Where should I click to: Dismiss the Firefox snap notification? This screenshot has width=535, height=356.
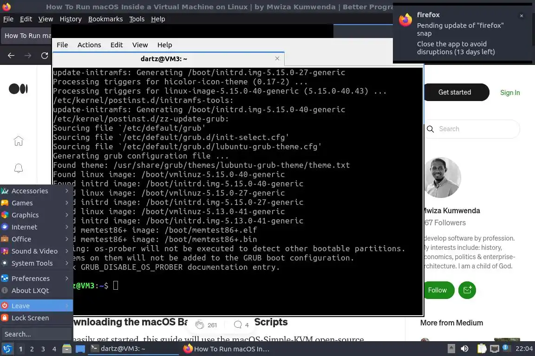pos(522,16)
